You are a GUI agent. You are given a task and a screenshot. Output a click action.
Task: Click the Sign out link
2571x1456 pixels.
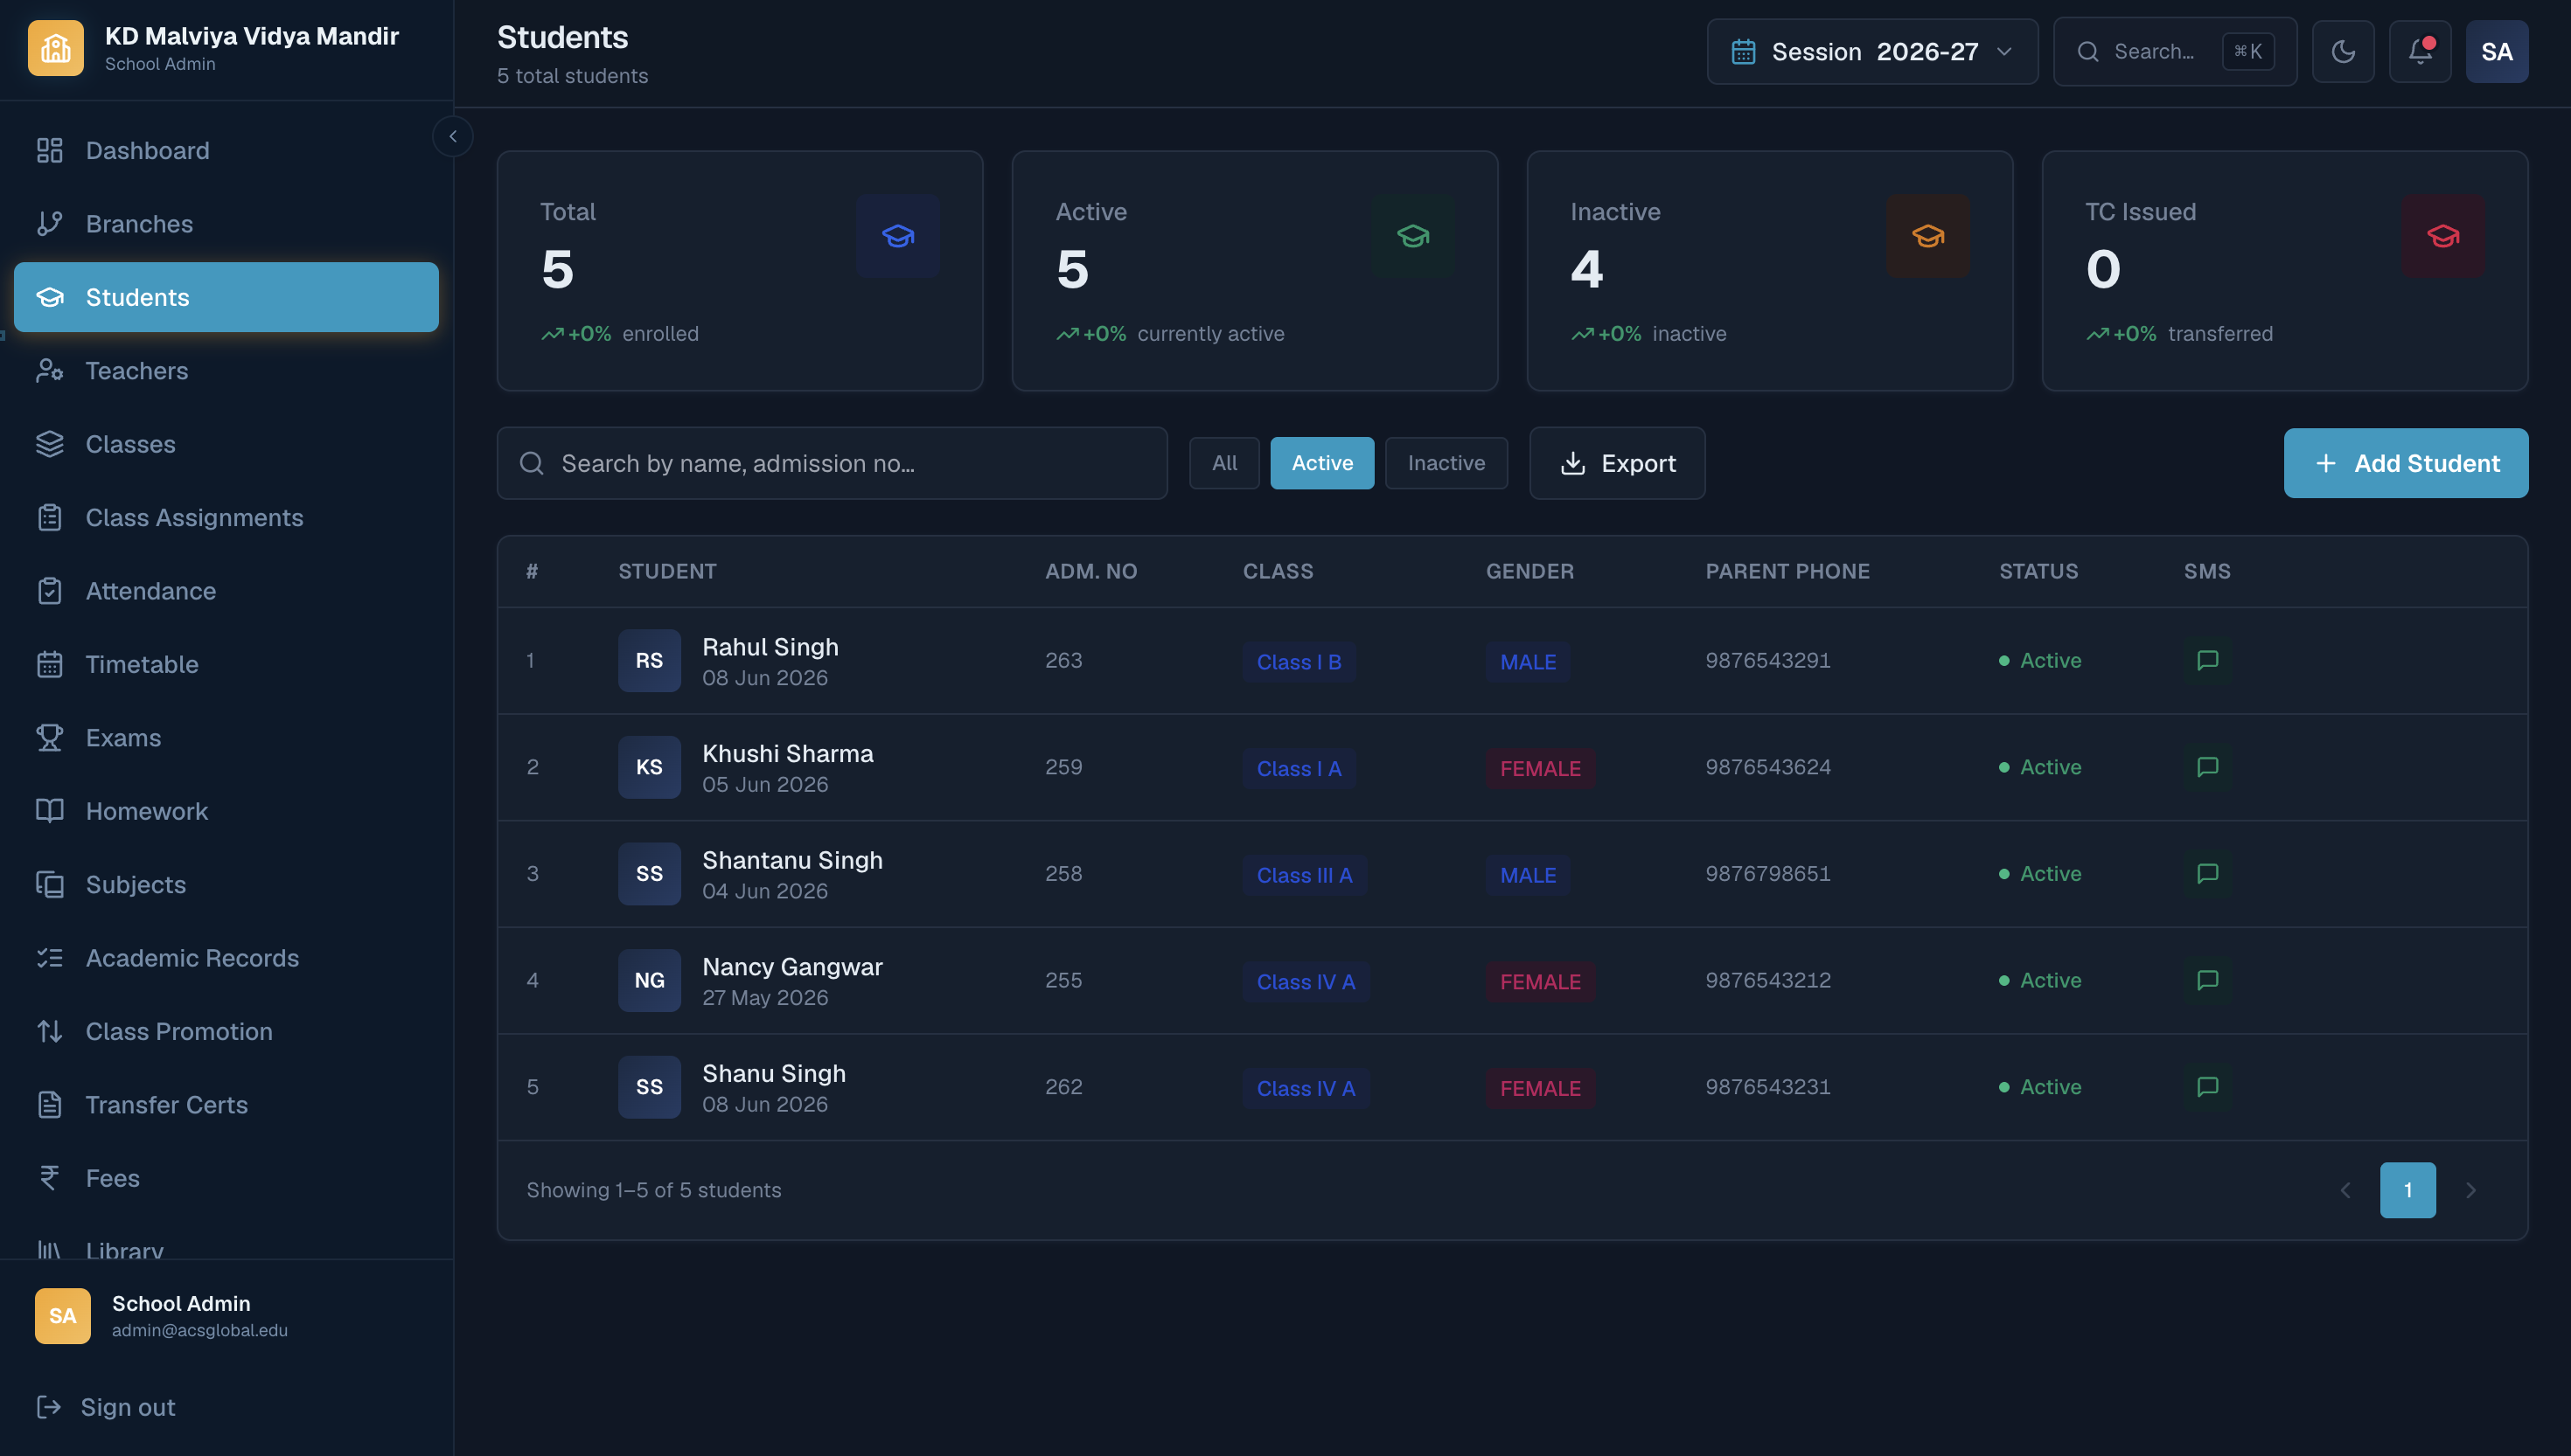[106, 1407]
